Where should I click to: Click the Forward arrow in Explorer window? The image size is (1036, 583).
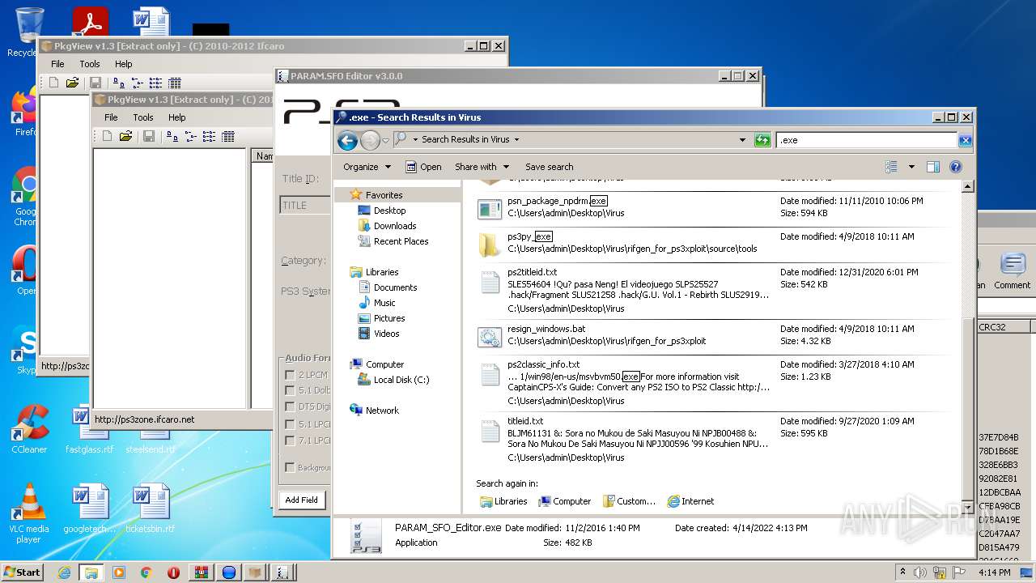coord(370,140)
